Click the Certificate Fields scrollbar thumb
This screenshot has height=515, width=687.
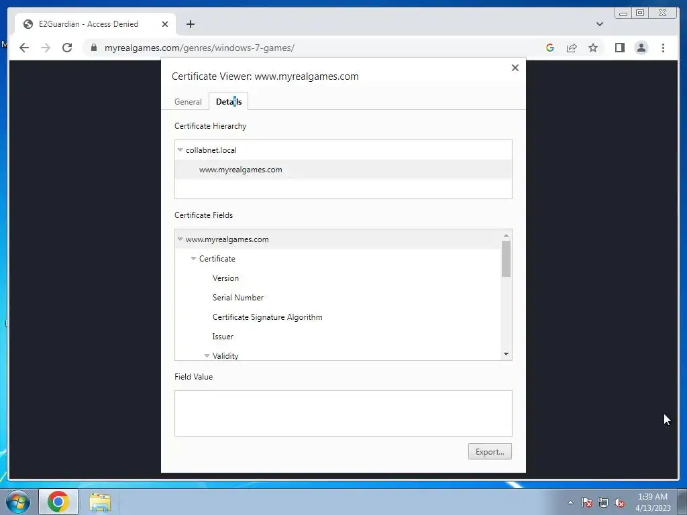pos(506,259)
